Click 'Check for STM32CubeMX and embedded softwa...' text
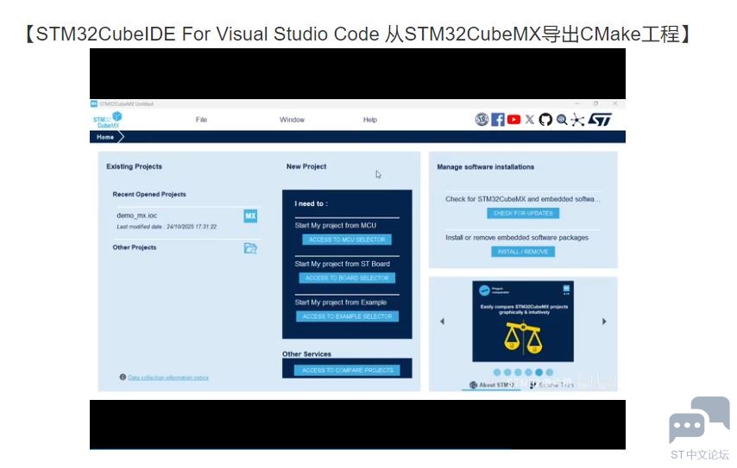 point(523,199)
